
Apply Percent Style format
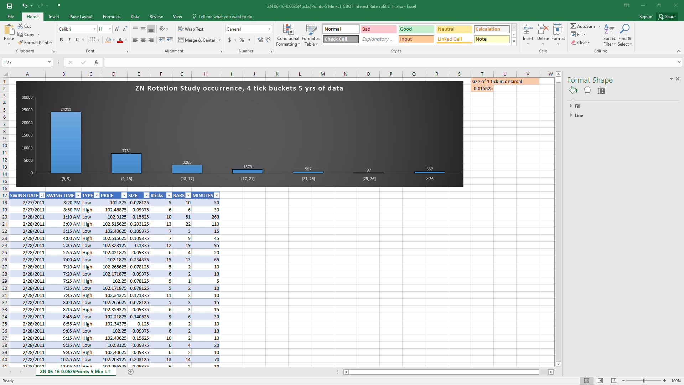click(242, 40)
